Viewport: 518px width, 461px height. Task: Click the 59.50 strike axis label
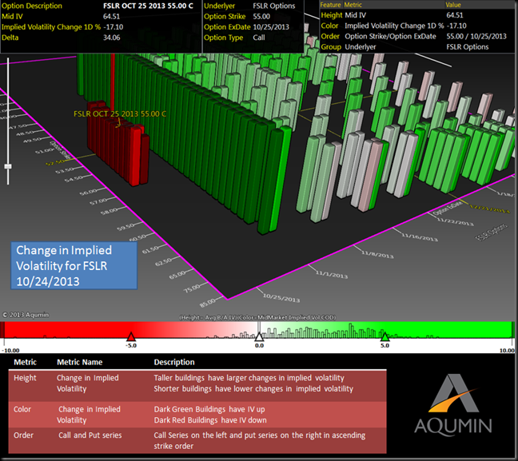pyautogui.click(x=126, y=226)
